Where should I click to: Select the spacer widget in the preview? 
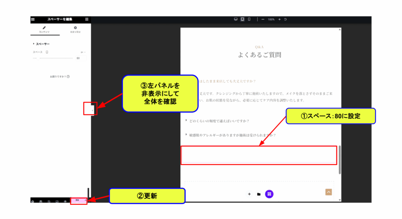pos(259,155)
